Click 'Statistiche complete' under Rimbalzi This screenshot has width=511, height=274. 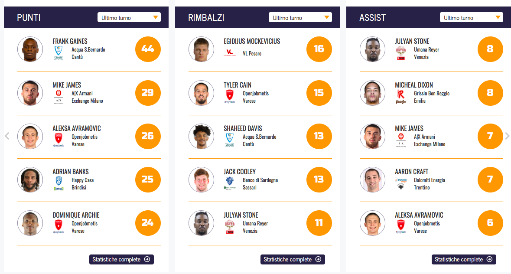(293, 259)
